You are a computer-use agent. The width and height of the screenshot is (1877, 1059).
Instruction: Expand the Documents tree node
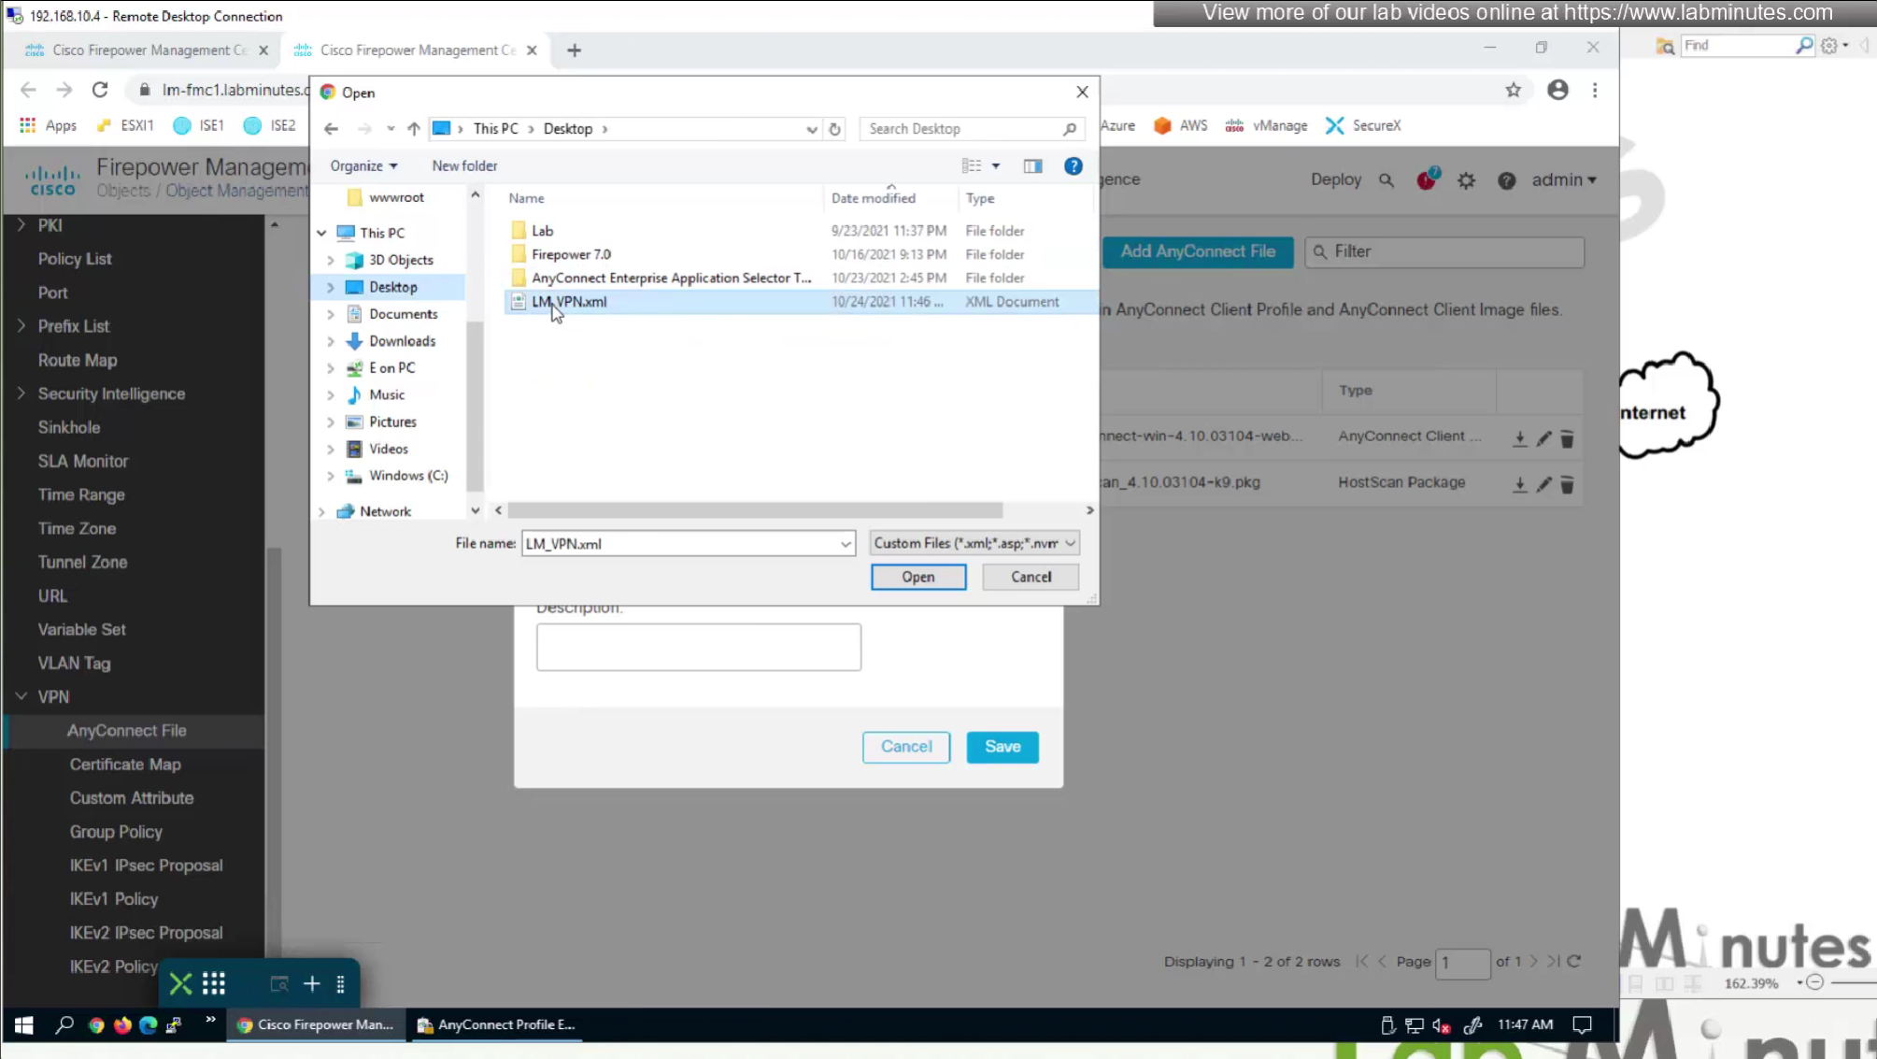click(330, 315)
